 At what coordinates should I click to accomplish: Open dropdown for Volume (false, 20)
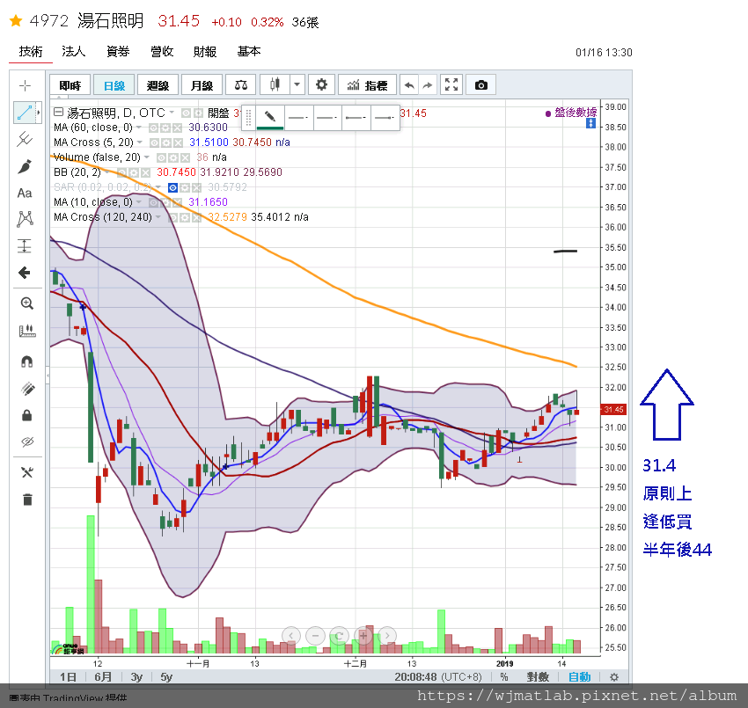[147, 157]
